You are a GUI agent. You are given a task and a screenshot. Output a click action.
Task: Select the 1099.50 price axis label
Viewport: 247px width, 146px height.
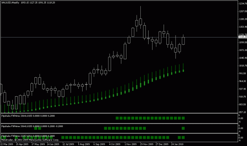point(243,42)
